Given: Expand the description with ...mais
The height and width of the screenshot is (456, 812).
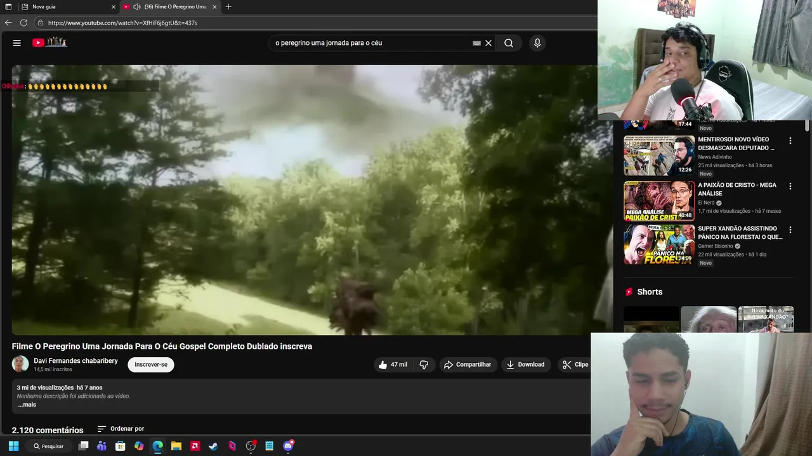Looking at the screenshot, I should pyautogui.click(x=27, y=405).
